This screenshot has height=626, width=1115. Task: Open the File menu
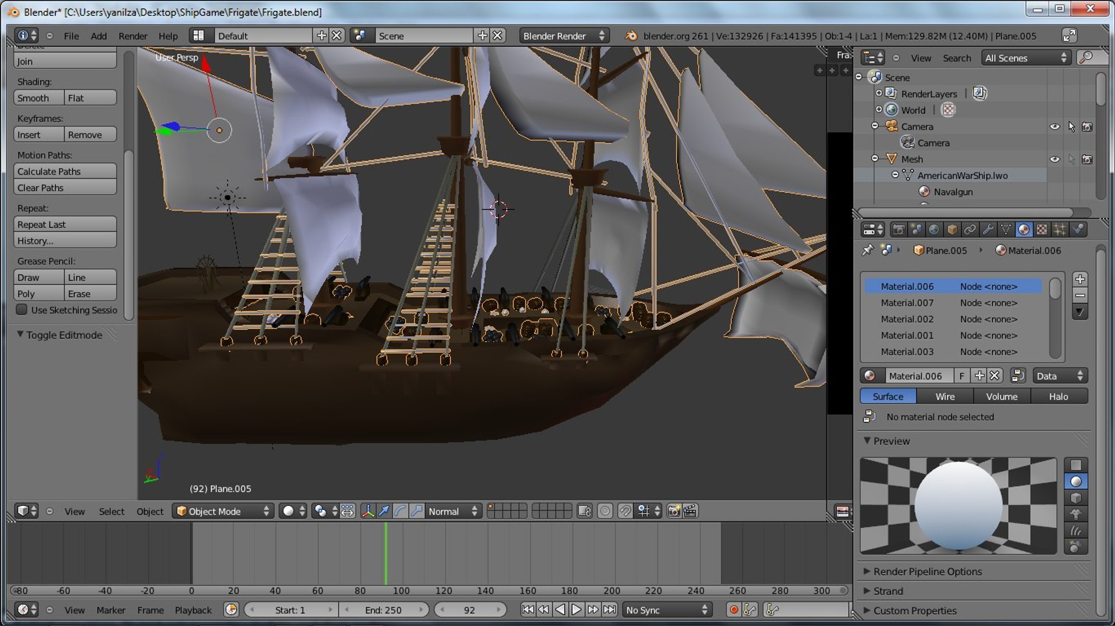[71, 36]
